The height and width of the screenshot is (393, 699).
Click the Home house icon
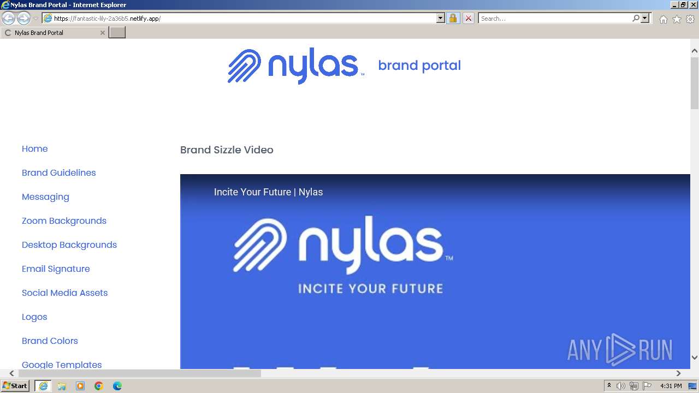[x=663, y=19]
